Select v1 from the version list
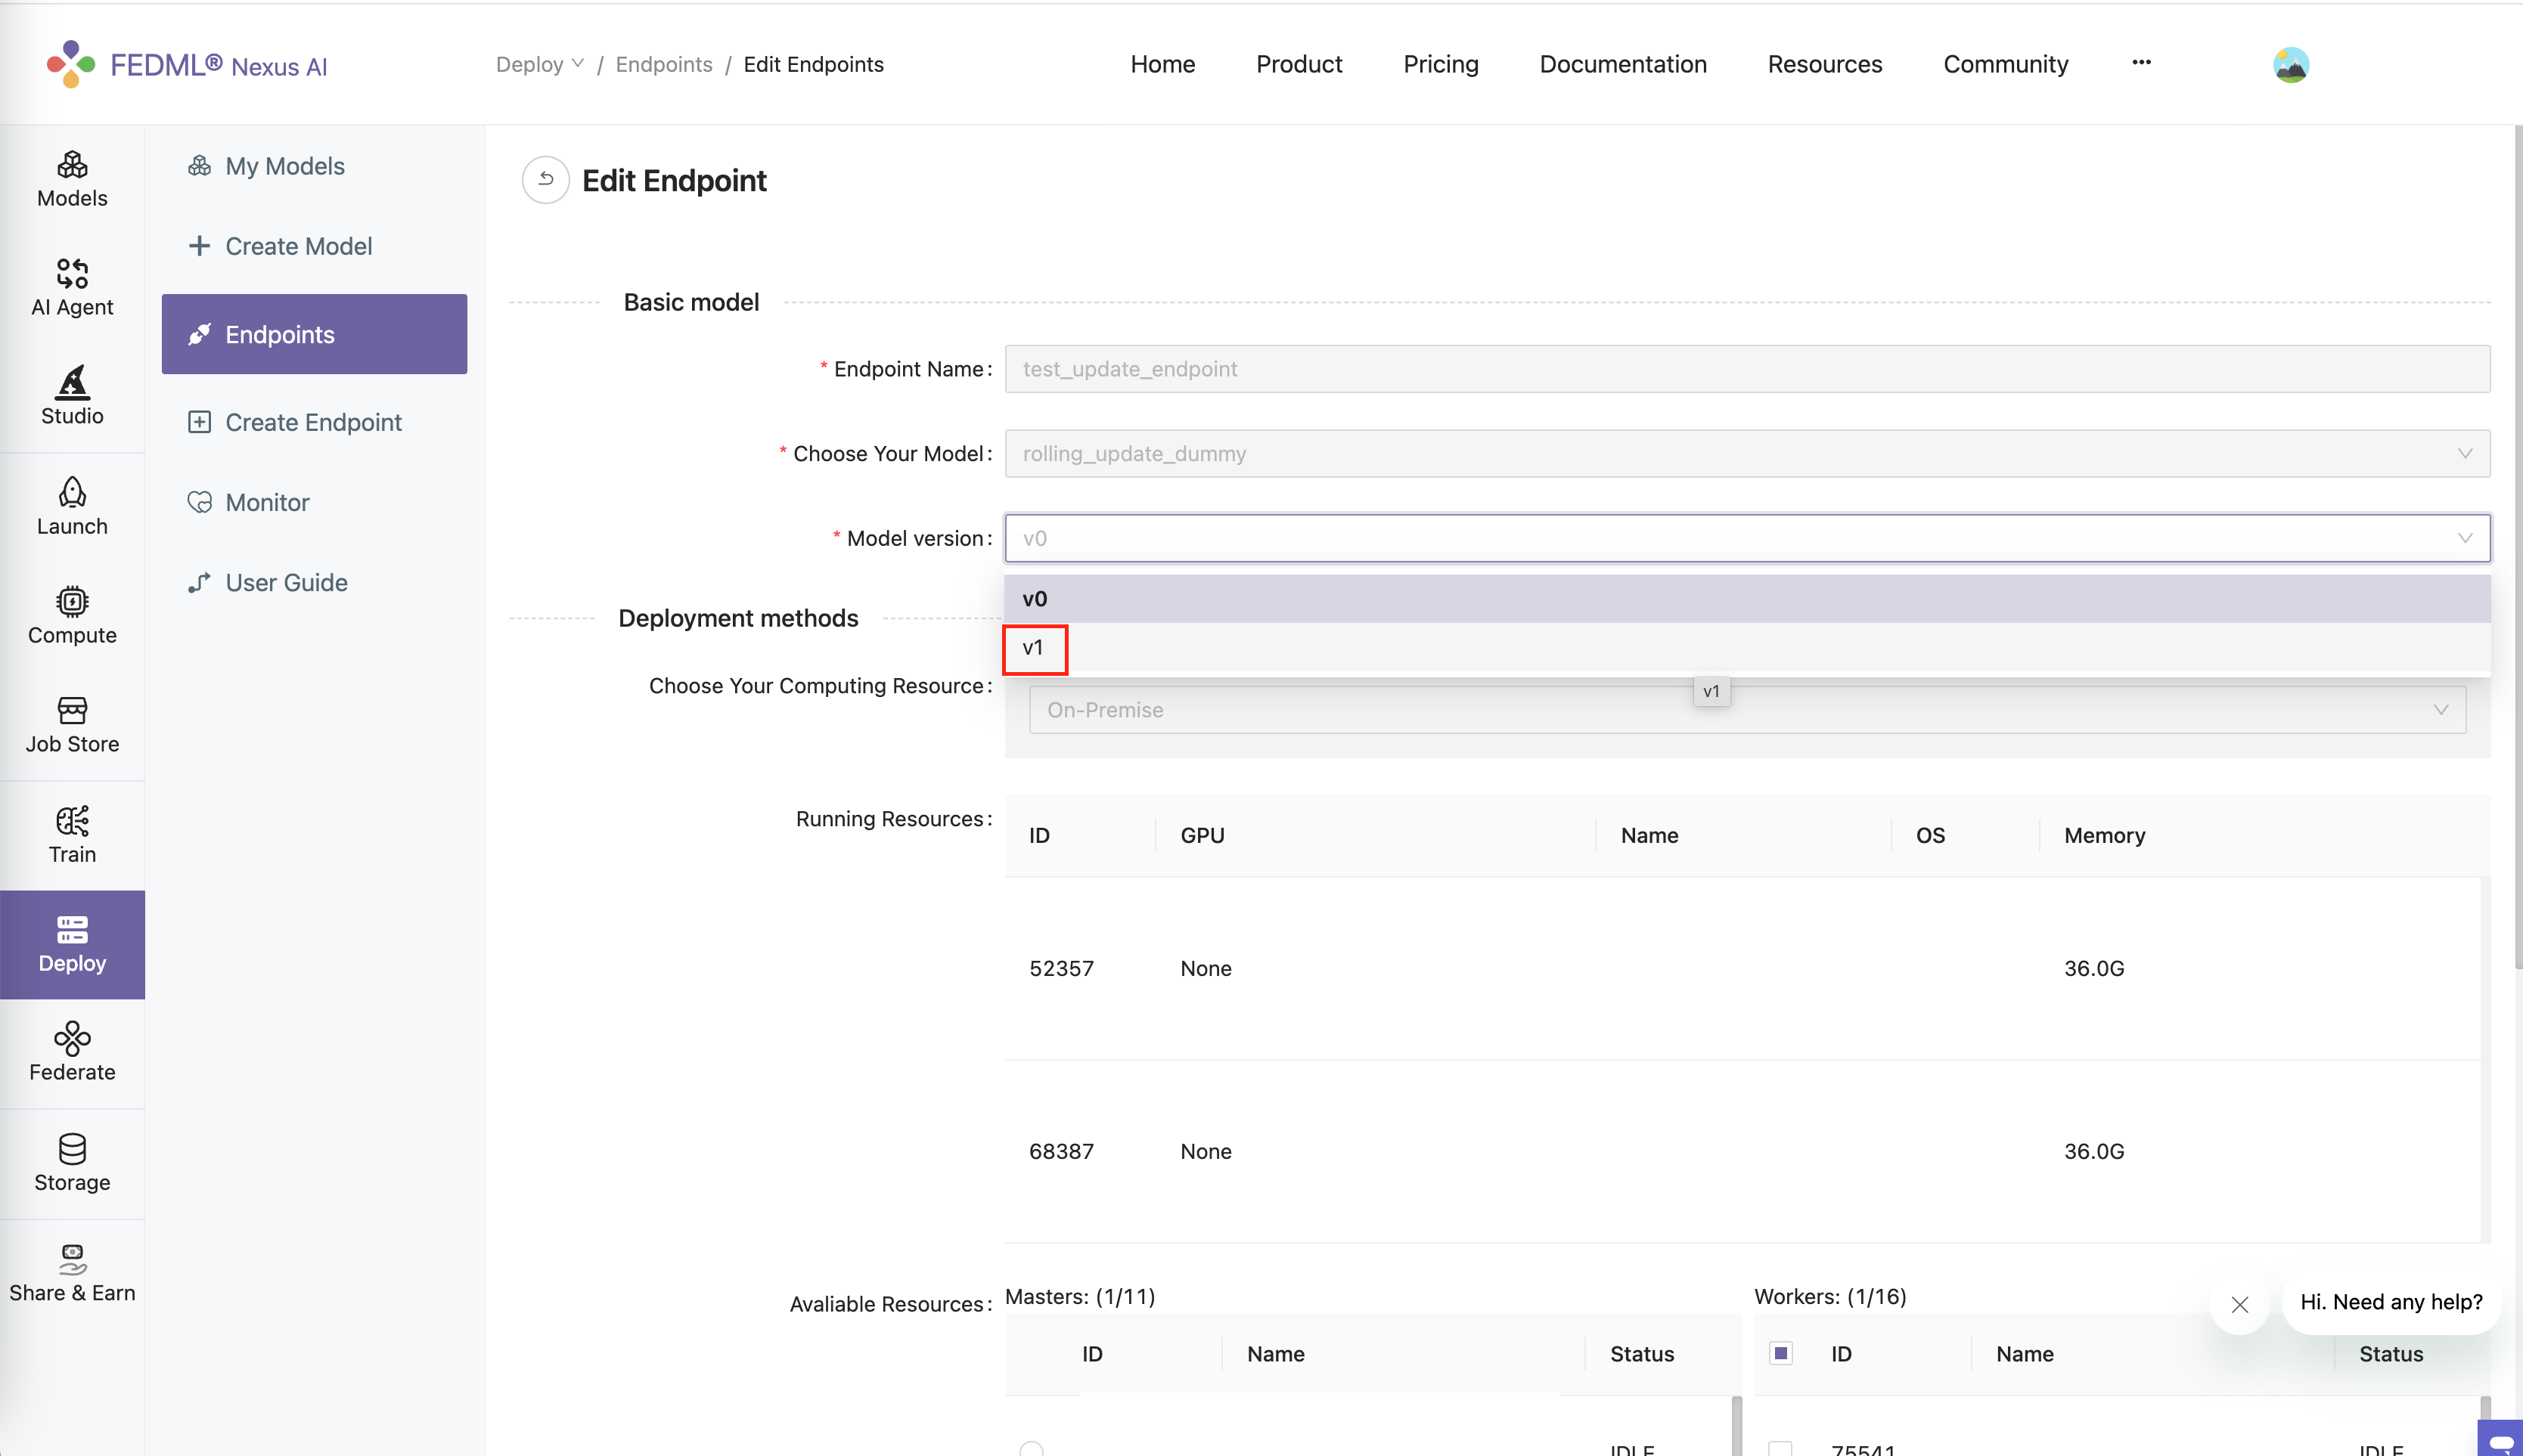This screenshot has height=1456, width=2523. [x=1747, y=648]
